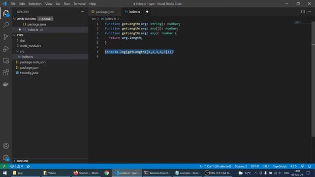
Task: Open errors and warnings problems indicator
Action: pyautogui.click(x=17, y=166)
